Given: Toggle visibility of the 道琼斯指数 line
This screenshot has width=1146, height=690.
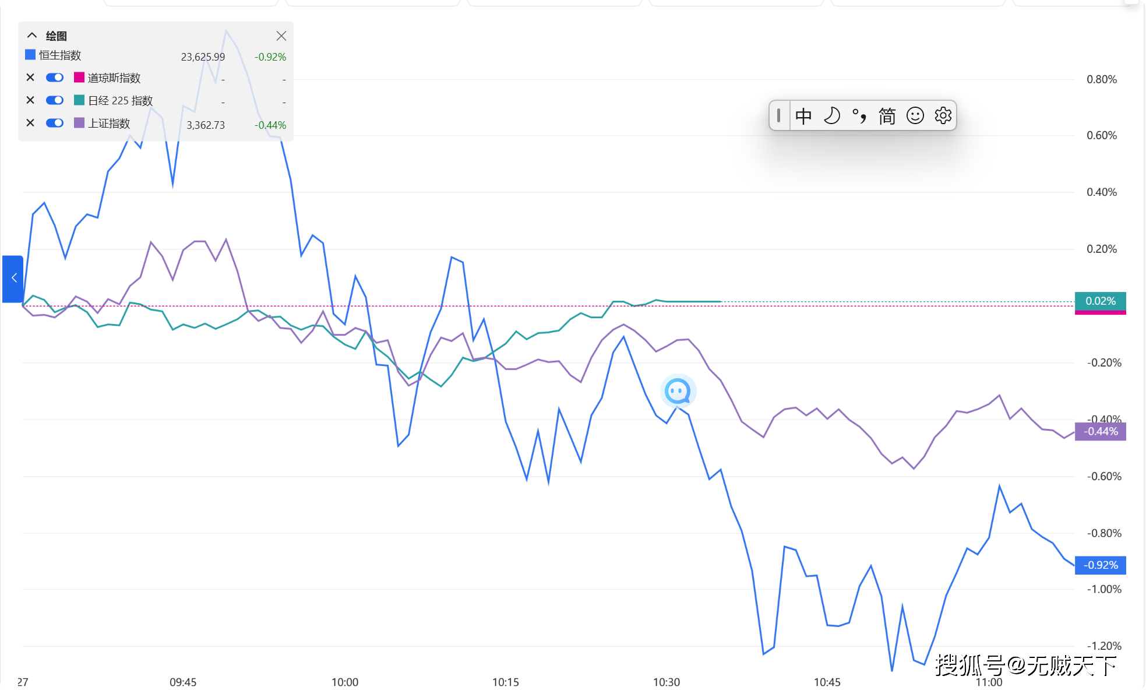Looking at the screenshot, I should click(x=55, y=78).
